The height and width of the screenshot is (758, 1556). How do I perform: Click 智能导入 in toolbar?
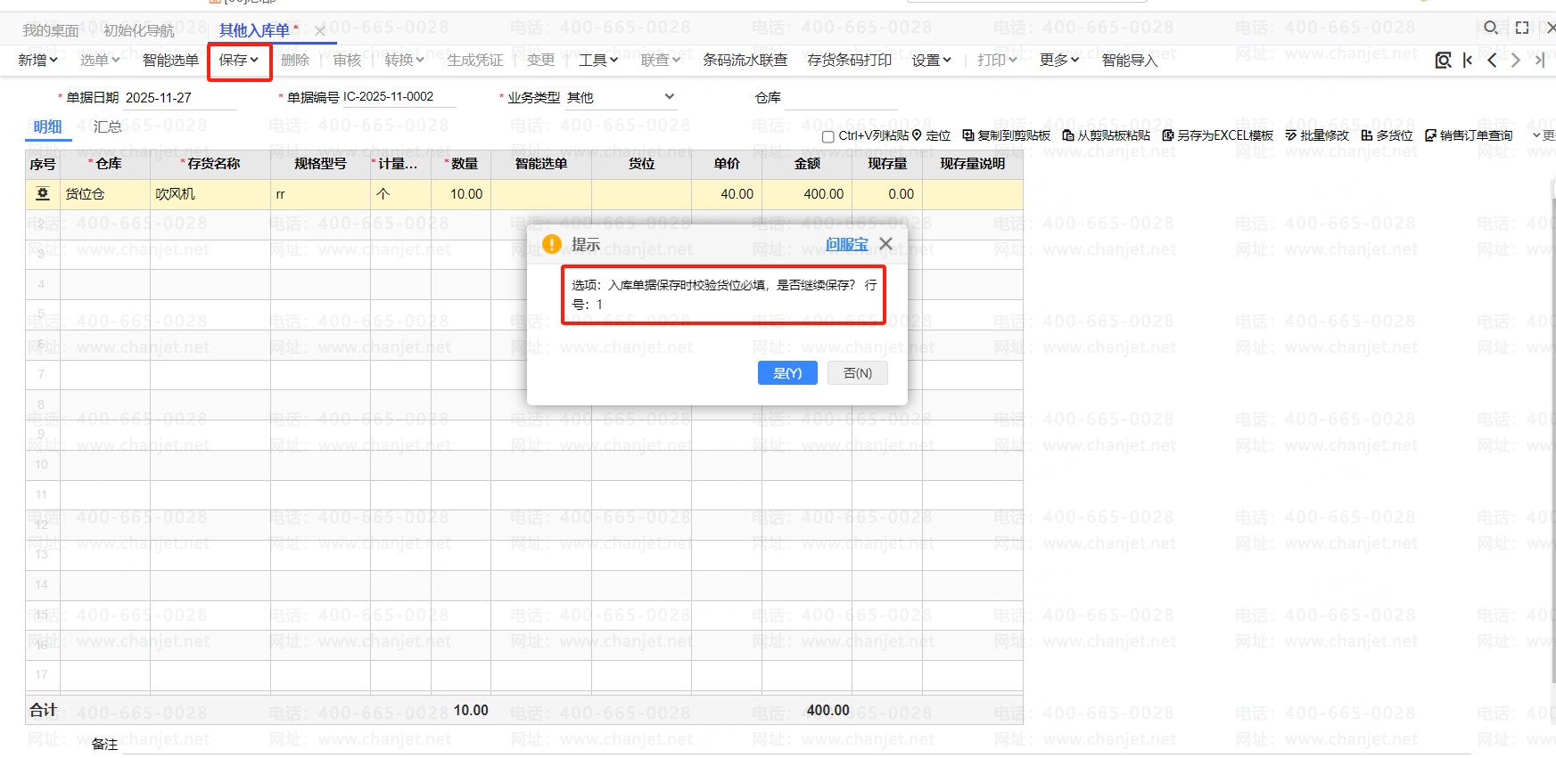(1130, 60)
